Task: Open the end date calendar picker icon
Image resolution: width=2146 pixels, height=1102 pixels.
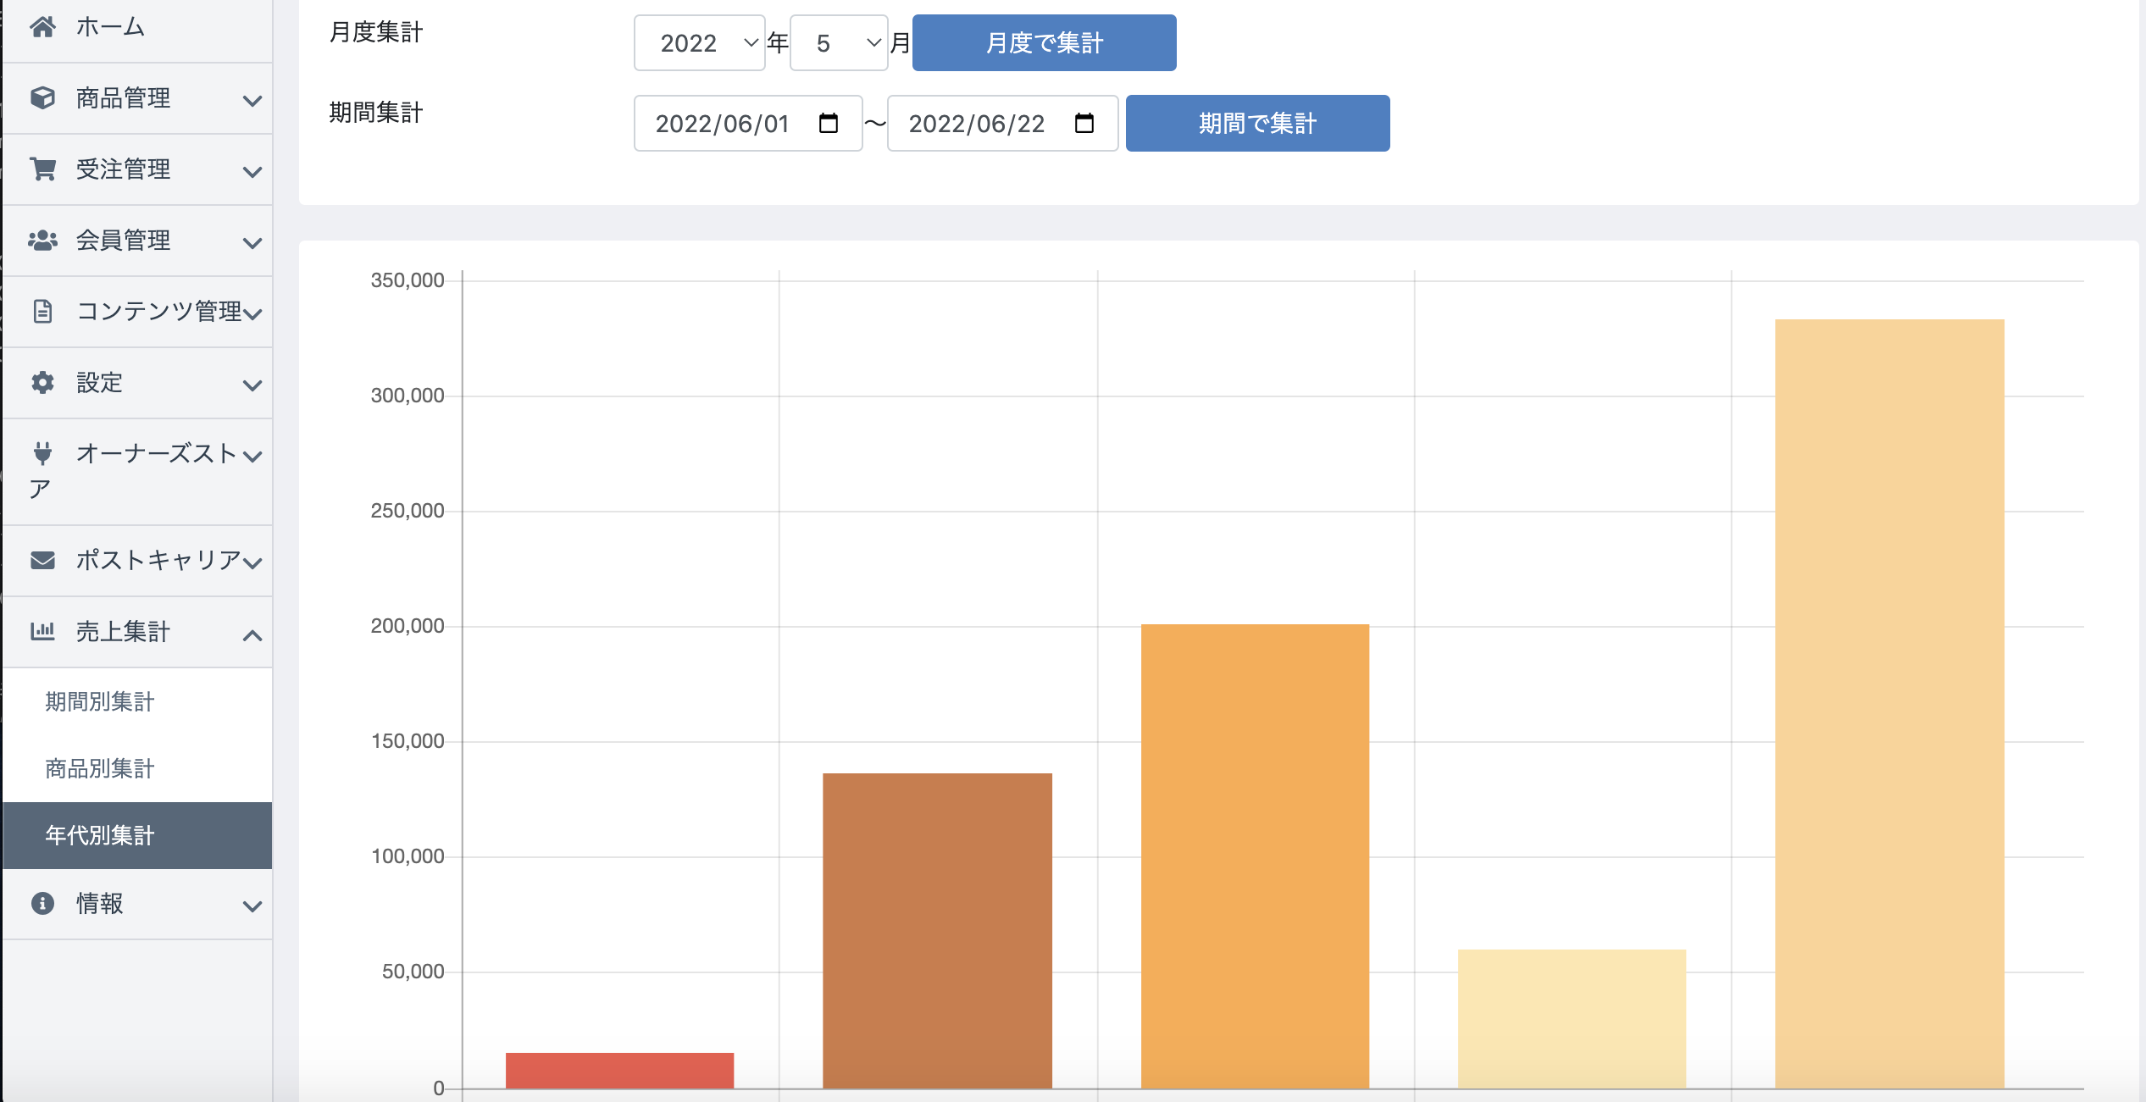Action: point(1084,124)
